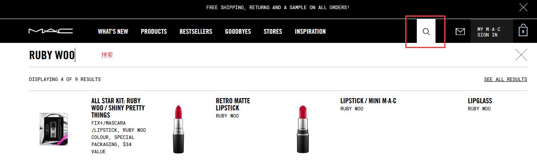The height and width of the screenshot is (162, 537).
Task: Open Lipstick / Mini MAC result
Action: pos(368,101)
